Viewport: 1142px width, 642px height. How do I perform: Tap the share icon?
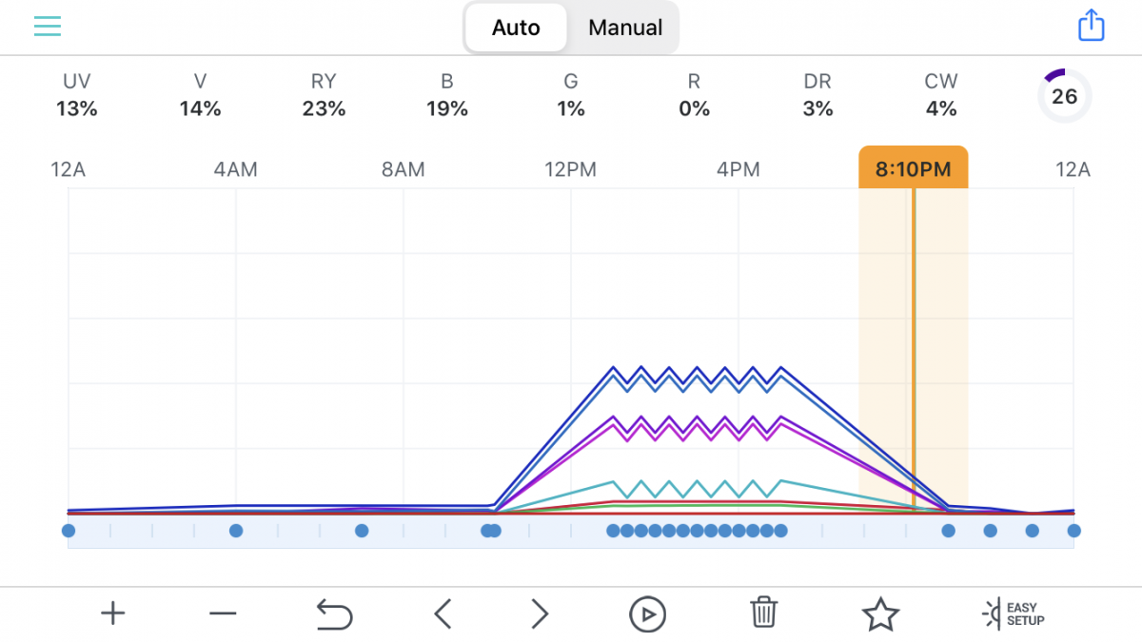coord(1091,26)
